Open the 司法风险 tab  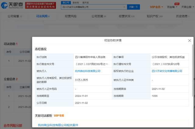coord(43,16)
